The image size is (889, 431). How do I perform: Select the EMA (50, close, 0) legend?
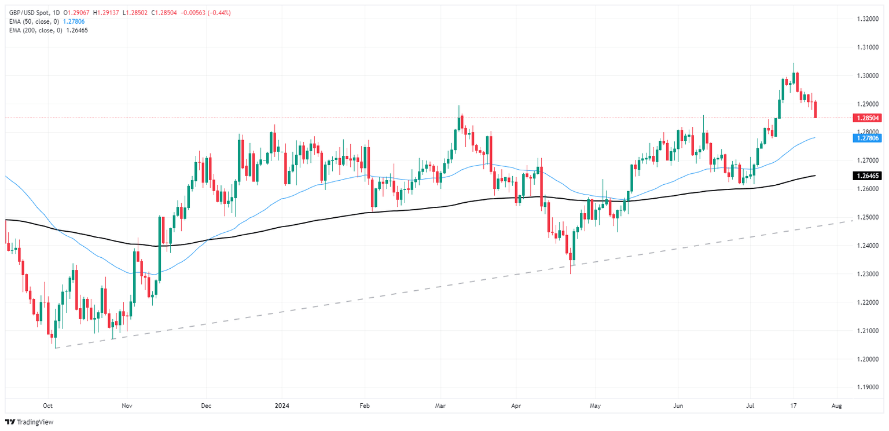pyautogui.click(x=35, y=21)
